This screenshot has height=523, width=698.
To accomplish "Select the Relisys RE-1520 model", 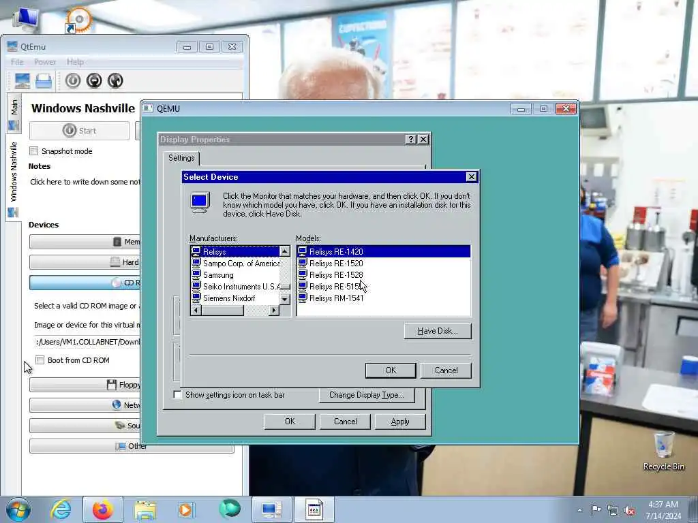I will (x=383, y=264).
